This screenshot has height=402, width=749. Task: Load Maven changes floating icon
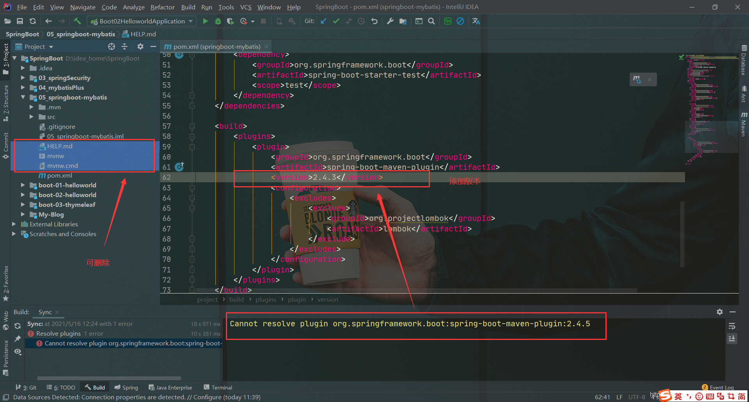point(637,79)
